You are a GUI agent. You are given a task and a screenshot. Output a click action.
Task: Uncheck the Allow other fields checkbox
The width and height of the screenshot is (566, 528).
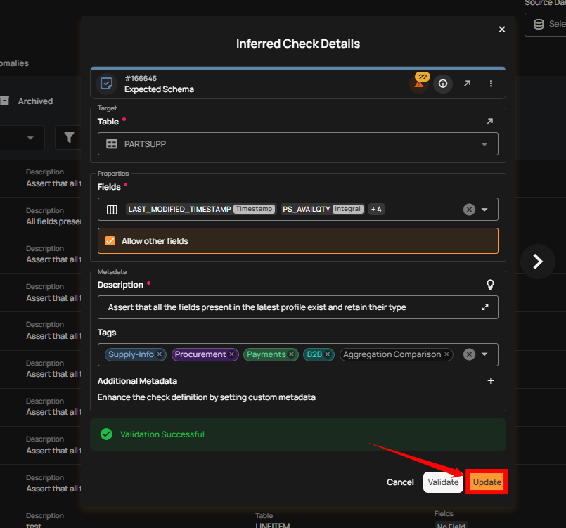click(x=110, y=240)
